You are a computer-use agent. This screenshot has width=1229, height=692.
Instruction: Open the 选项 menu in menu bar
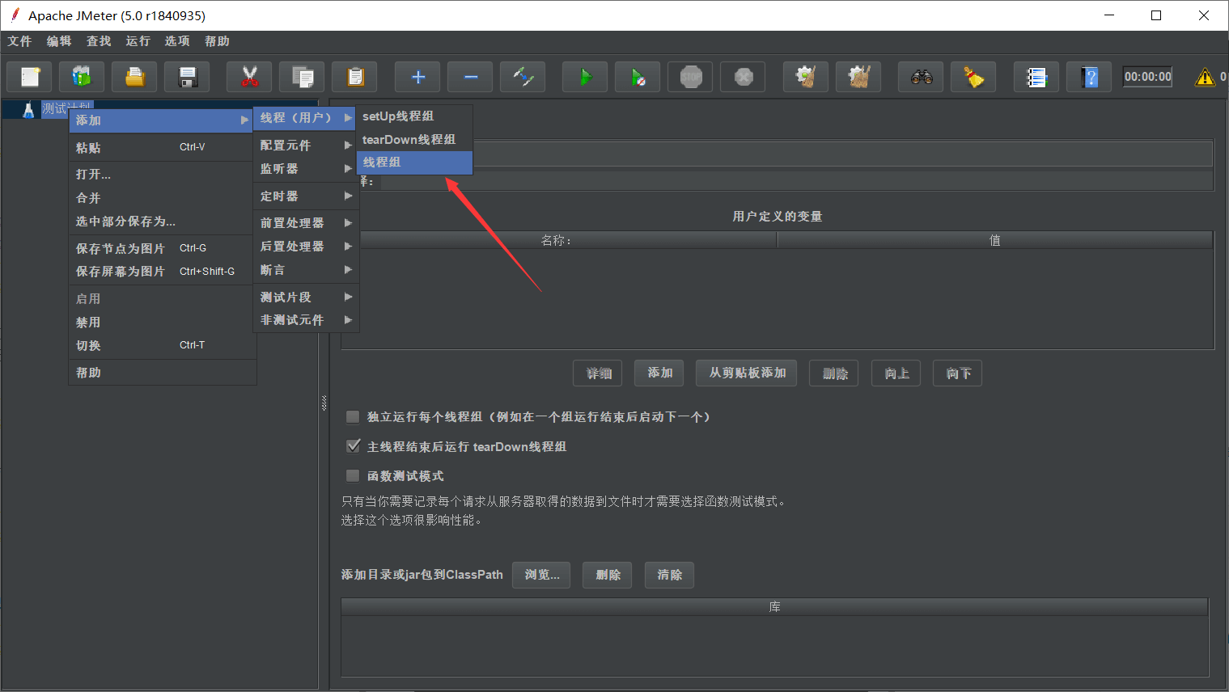(177, 41)
